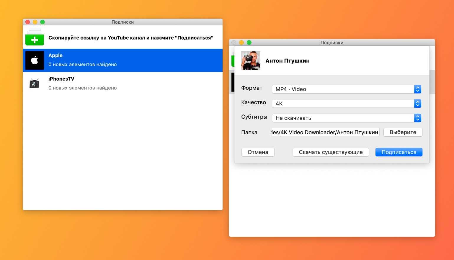Click the green plus subscribe icon above Apple
This screenshot has width=454, height=260.
[35, 38]
